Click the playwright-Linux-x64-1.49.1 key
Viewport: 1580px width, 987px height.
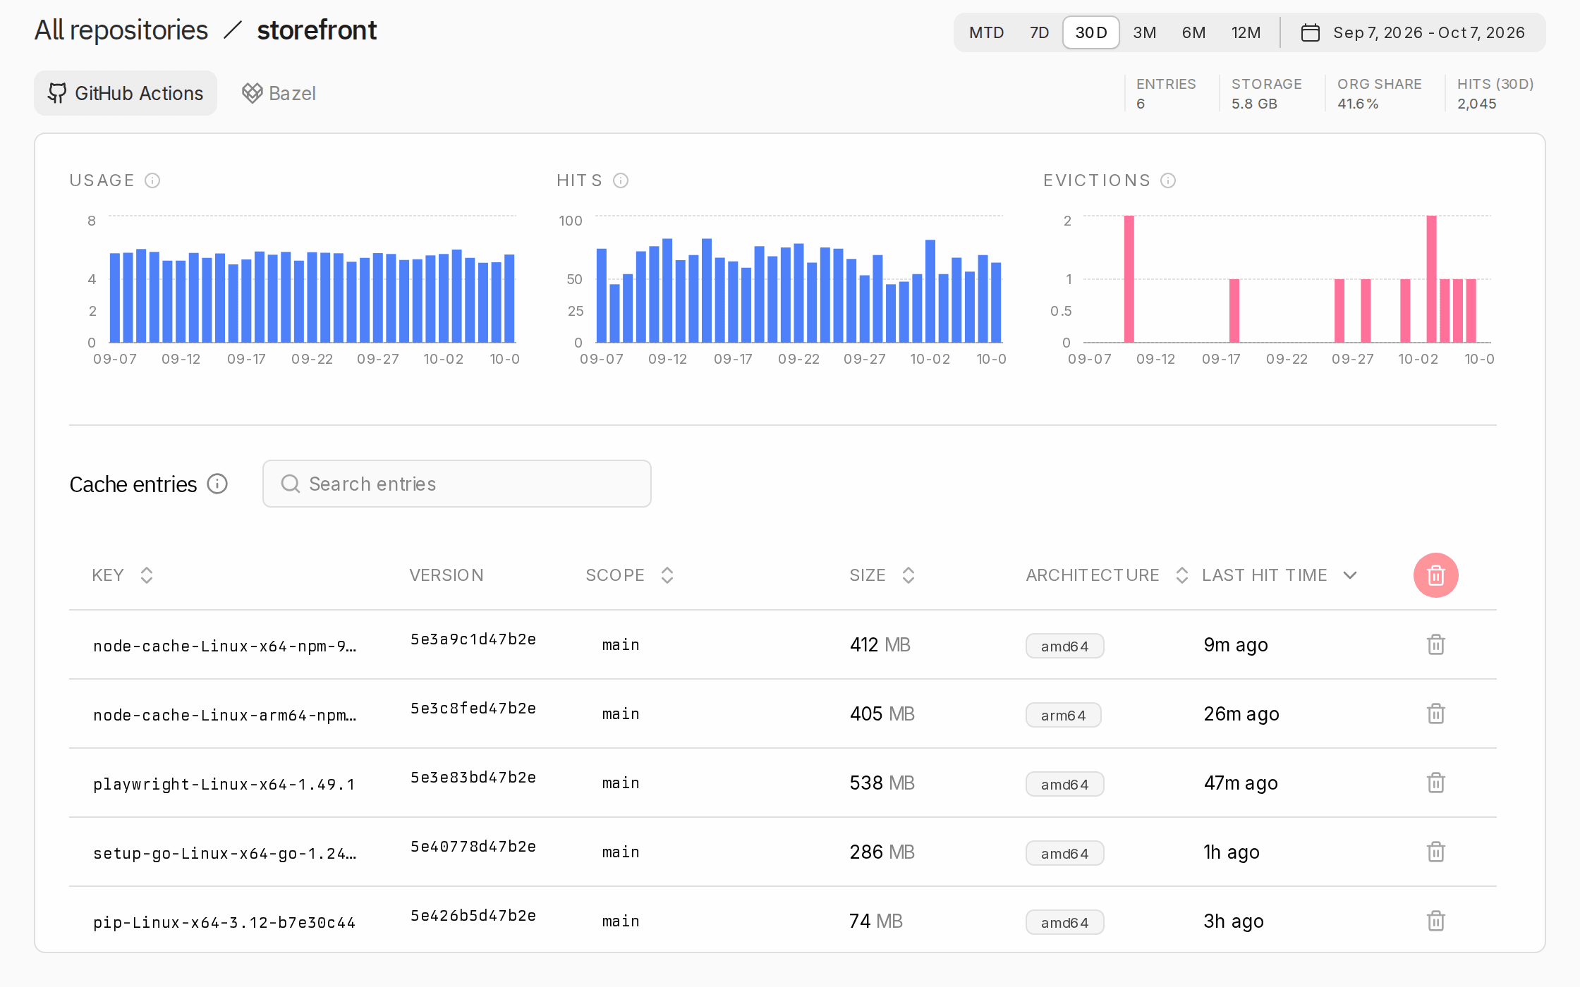coord(224,784)
